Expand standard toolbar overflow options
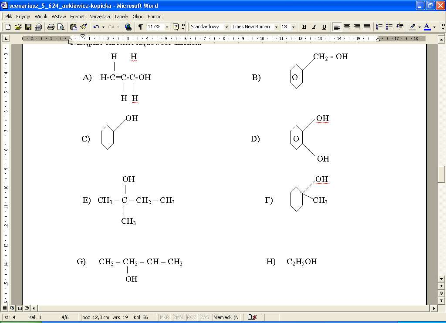The width and height of the screenshot is (446, 323). pyautogui.click(x=183, y=27)
